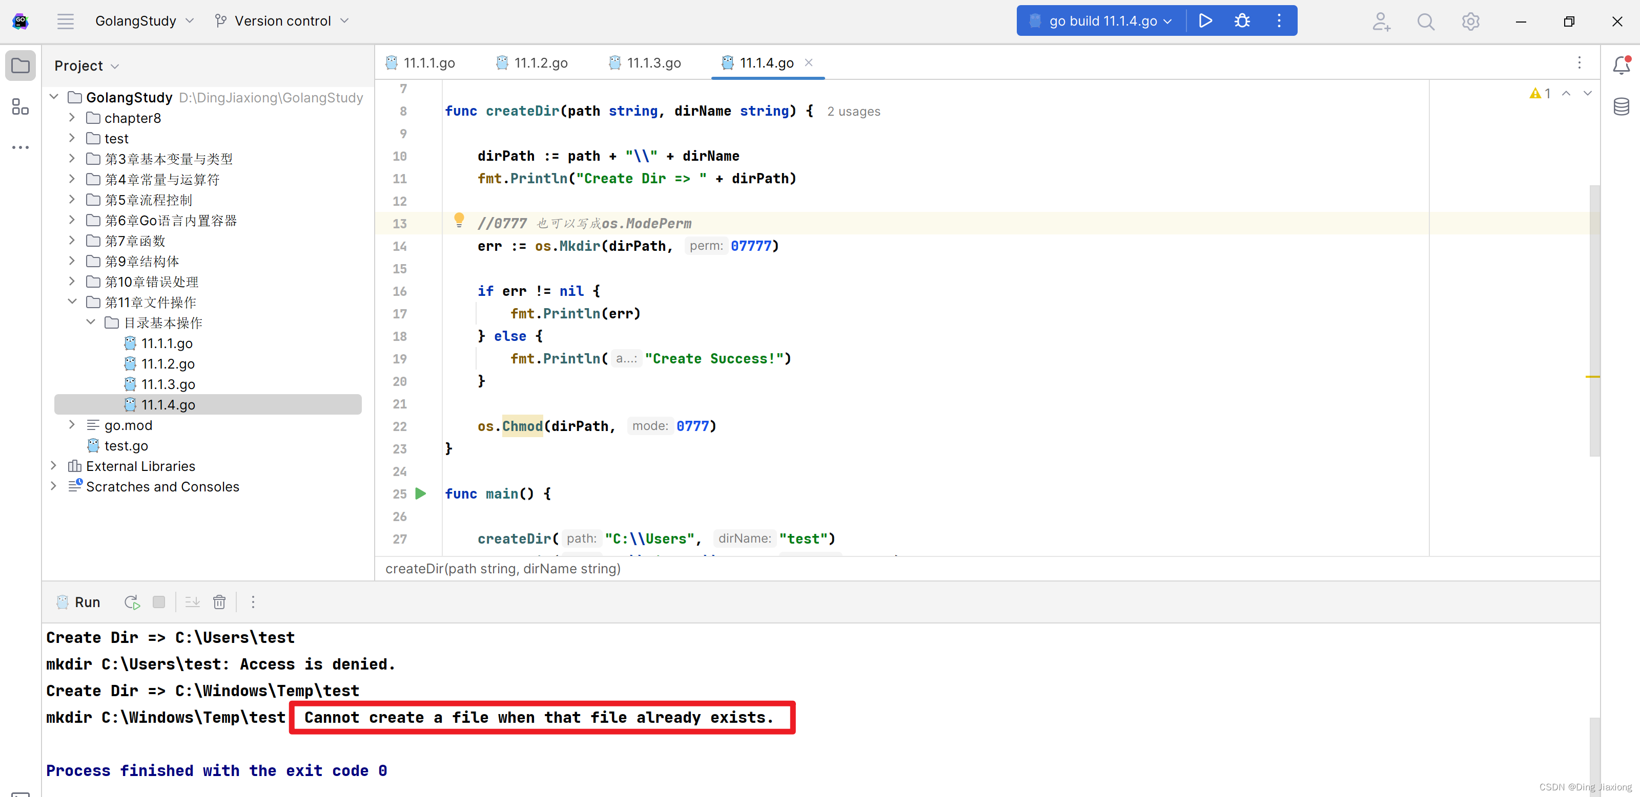This screenshot has height=797, width=1640.
Task: Click scroll to end of output icon
Action: click(192, 602)
